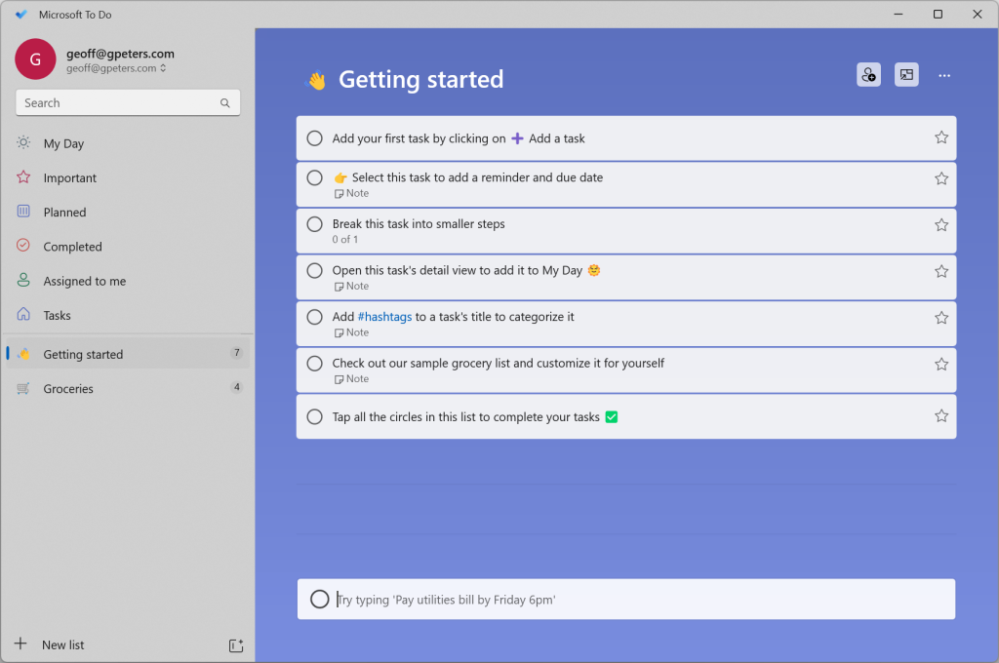This screenshot has width=999, height=663.
Task: Click the #hashtags link in task title
Action: [384, 317]
